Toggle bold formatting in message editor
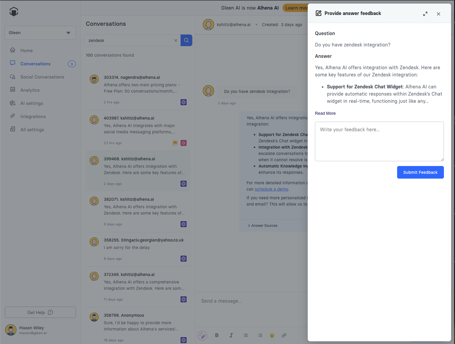 pos(217,335)
